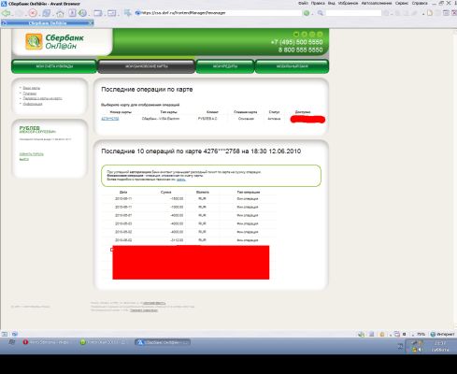Viewport: 457px width, 374px height.
Task: Click the search input field in toolbar
Action: click(x=353, y=13)
